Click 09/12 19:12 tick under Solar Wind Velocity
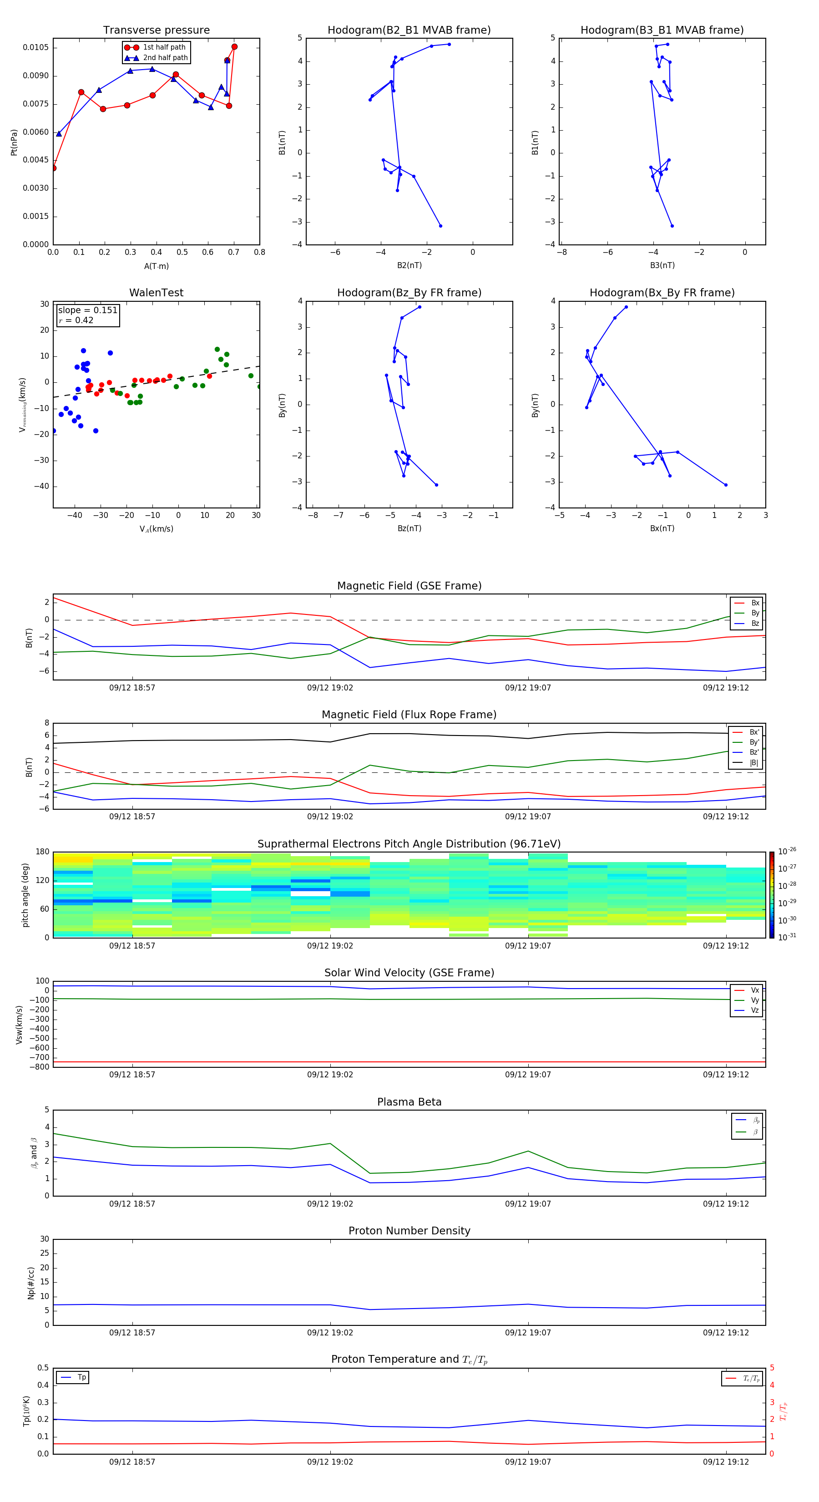Image resolution: width=819 pixels, height=1502 pixels. 726,1075
